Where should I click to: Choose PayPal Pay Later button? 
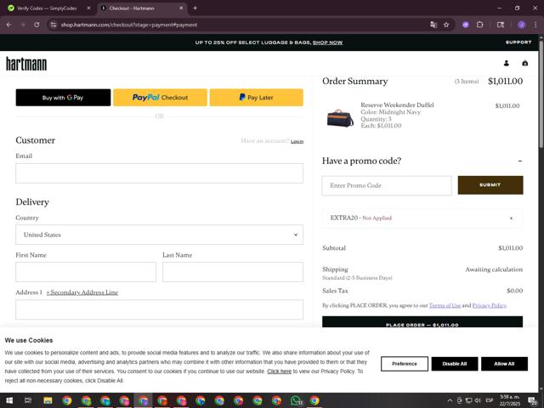pos(257,98)
